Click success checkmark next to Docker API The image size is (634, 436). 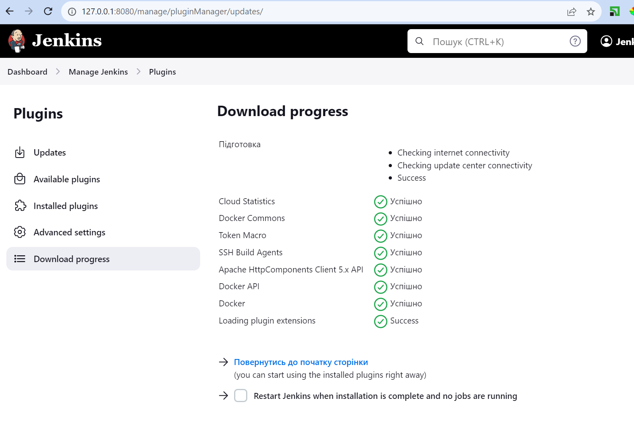pos(380,287)
